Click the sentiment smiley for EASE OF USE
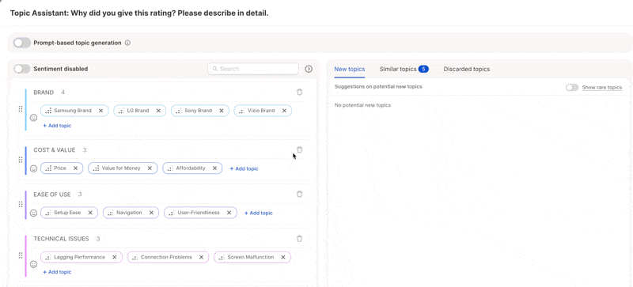Screen dimensions: 633x287 coord(34,213)
